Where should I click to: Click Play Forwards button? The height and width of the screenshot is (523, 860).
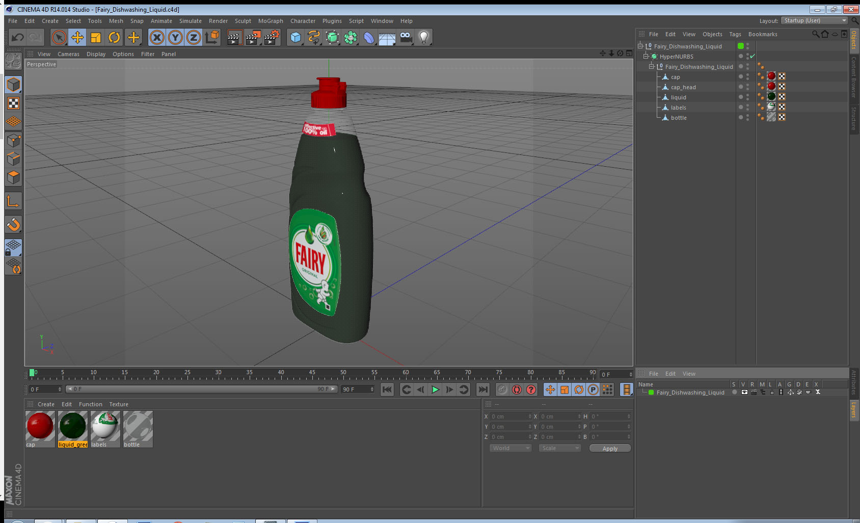coord(435,389)
